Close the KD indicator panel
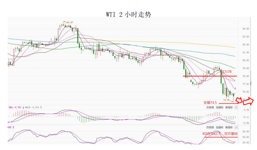The width and height of the screenshot is (257, 150). point(236,127)
